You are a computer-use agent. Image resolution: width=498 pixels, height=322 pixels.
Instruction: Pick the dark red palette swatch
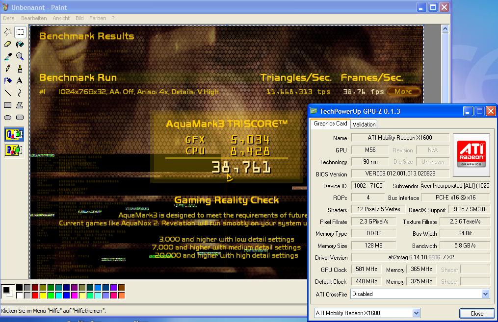pos(35,288)
